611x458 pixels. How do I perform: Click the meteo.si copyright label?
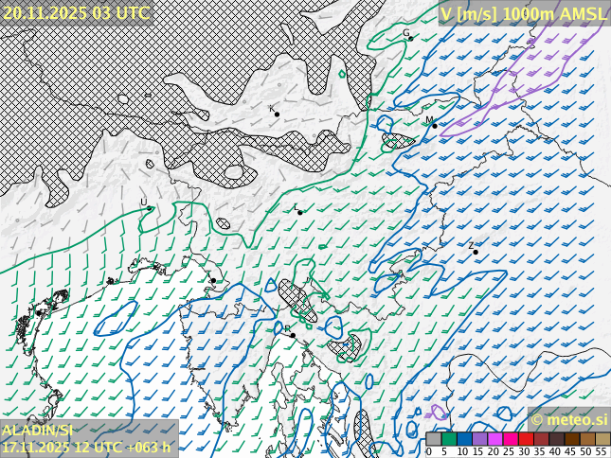(x=568, y=419)
